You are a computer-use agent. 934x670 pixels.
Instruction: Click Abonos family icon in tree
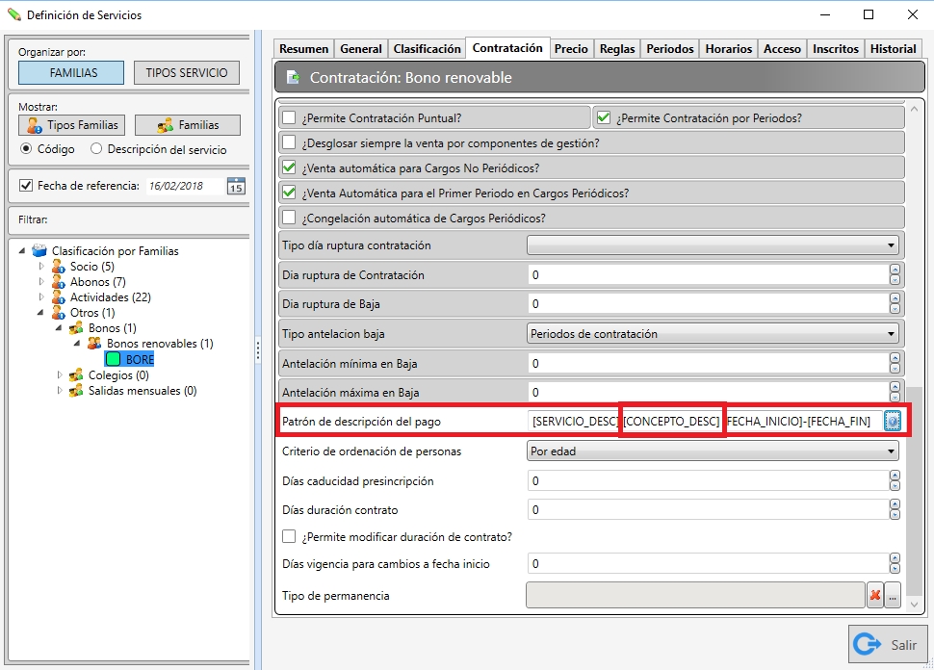[x=58, y=282]
